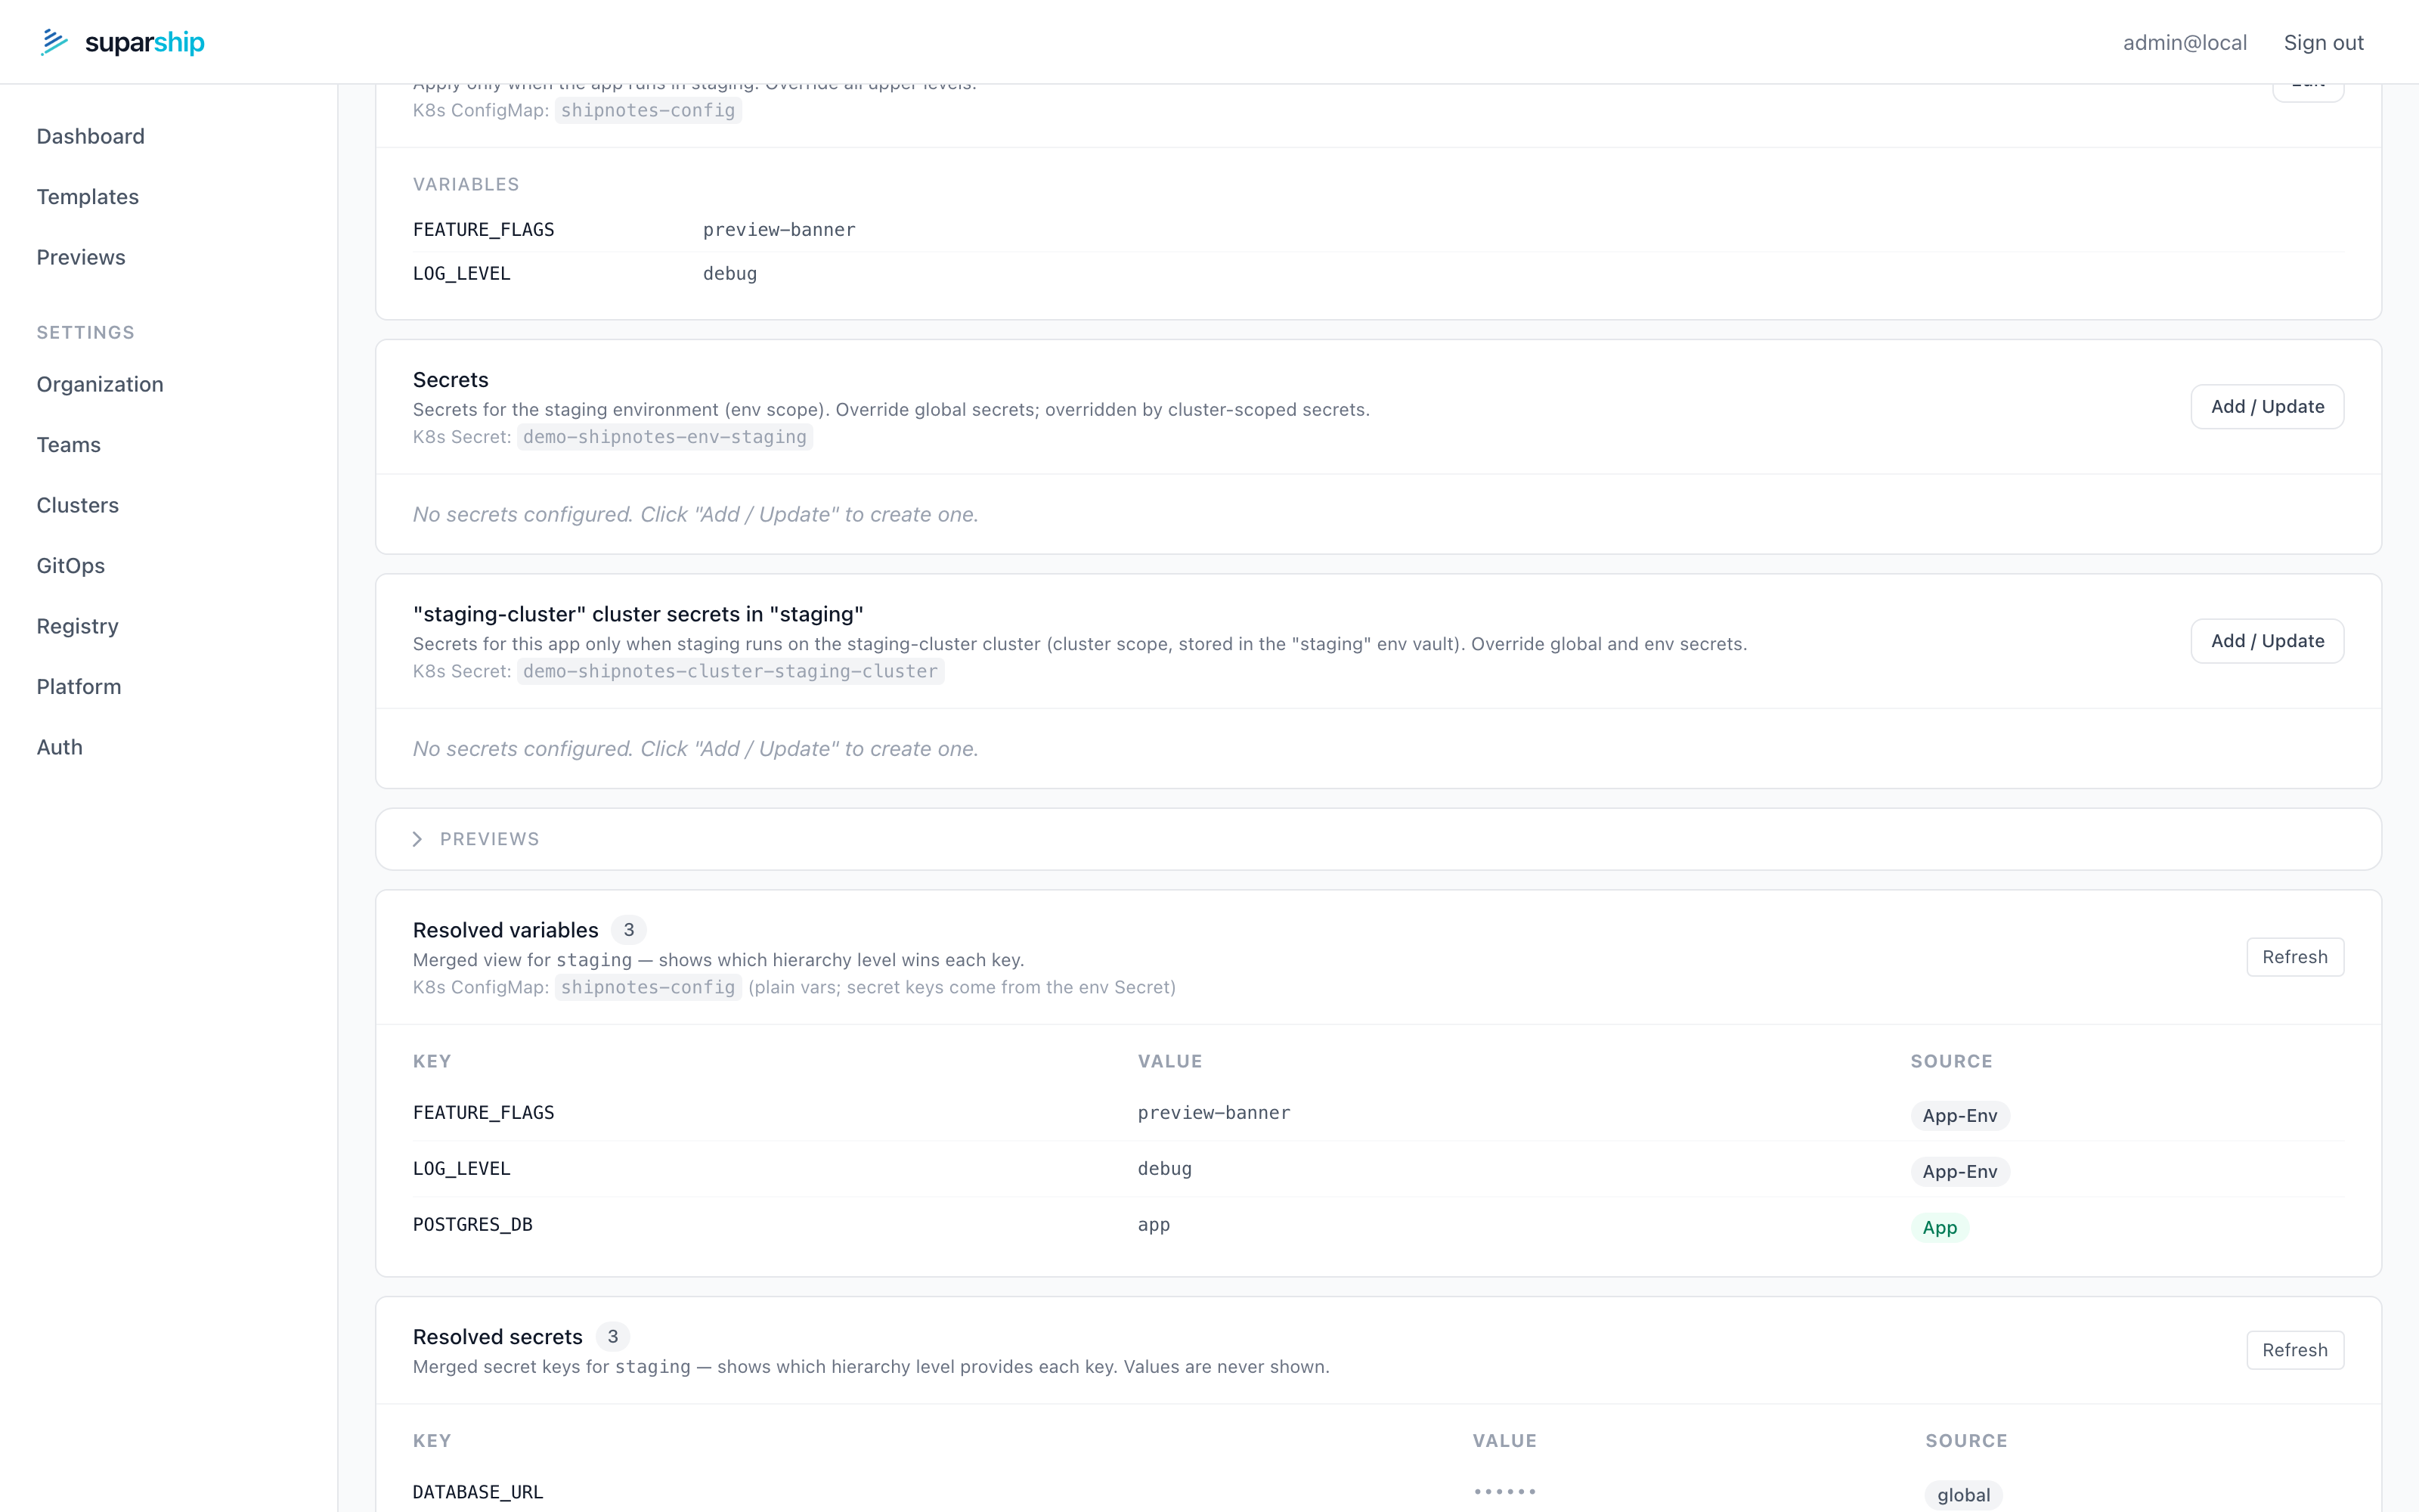The height and width of the screenshot is (1512, 2419).
Task: Open Clusters settings
Action: [x=78, y=505]
